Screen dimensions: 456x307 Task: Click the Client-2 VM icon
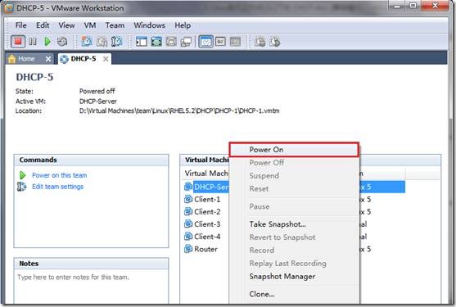coord(188,211)
